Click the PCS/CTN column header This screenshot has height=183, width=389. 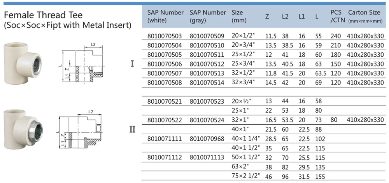[x=336, y=16]
